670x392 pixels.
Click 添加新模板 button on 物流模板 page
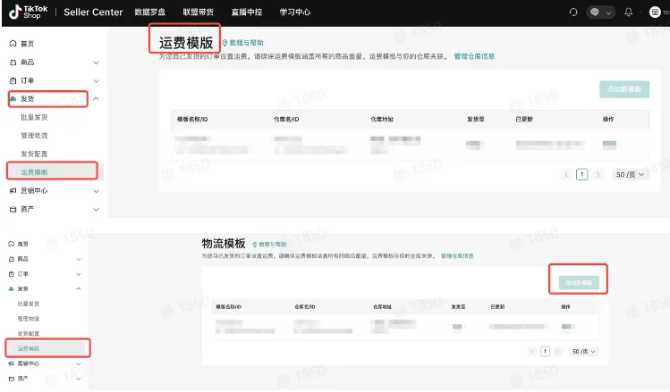tap(579, 283)
